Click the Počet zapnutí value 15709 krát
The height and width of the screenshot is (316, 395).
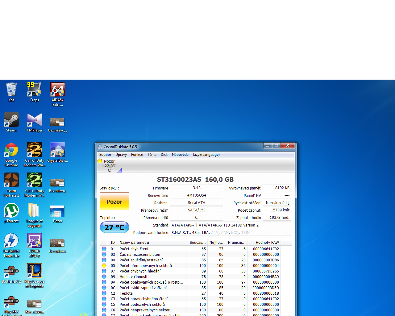[277, 210]
